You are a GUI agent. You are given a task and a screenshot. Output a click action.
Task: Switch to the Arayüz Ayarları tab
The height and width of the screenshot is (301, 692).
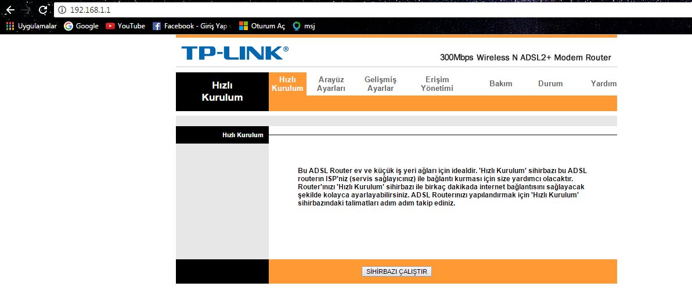[331, 83]
